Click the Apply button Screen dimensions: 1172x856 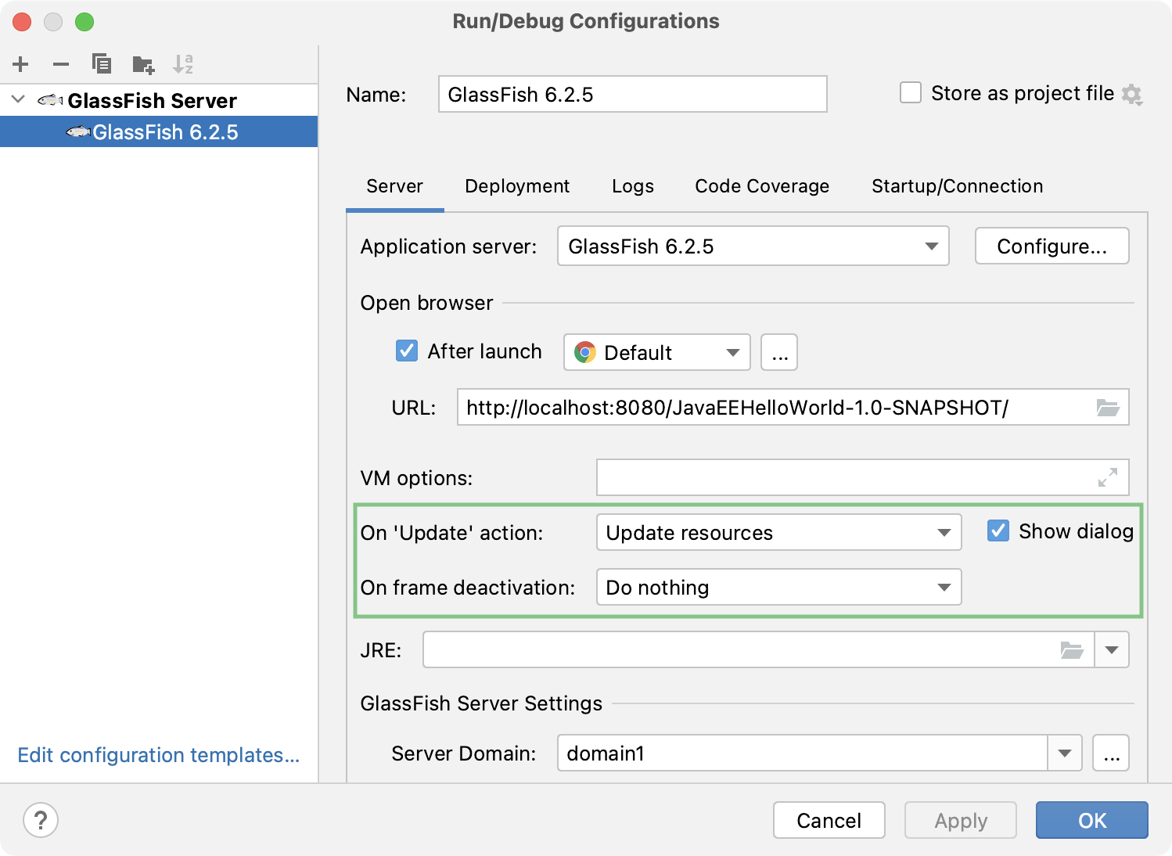961,820
